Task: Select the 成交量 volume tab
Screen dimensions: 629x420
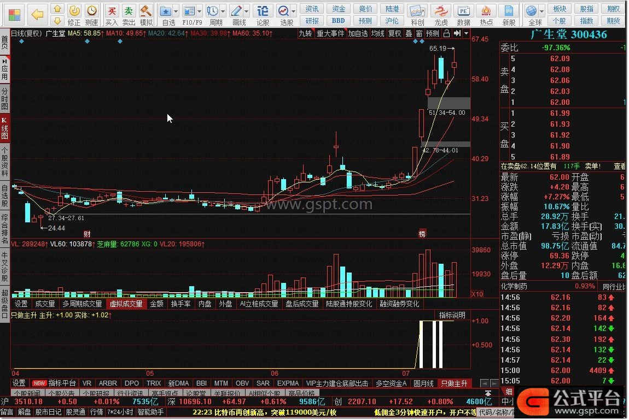Action: [45, 304]
